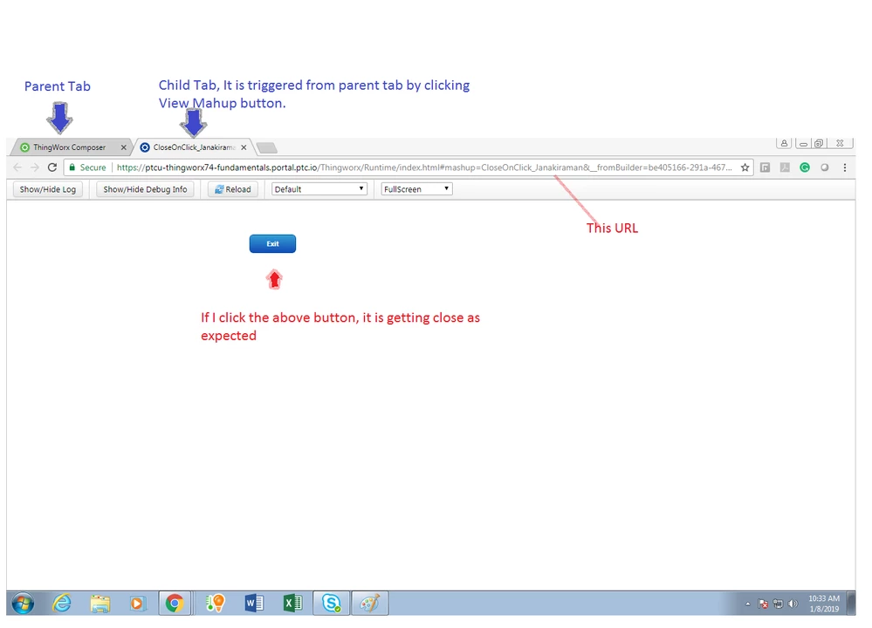Image resolution: width=872 pixels, height=628 pixels.
Task: Open the Windows Start menu
Action: [23, 604]
